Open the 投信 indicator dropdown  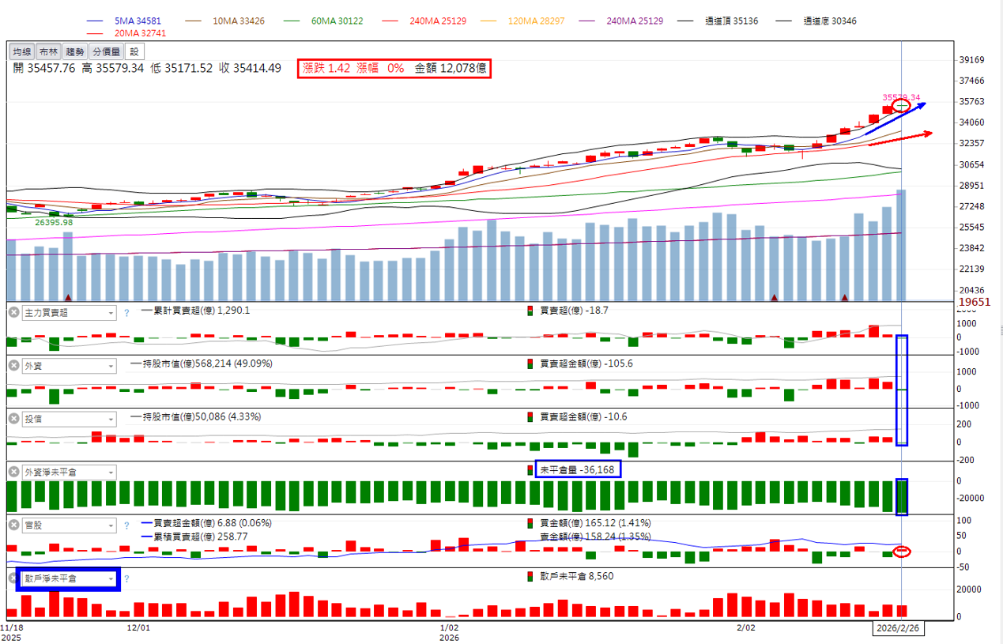[x=110, y=419]
